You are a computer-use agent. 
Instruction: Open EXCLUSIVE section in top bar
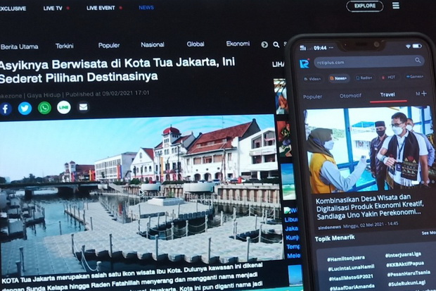pyautogui.click(x=13, y=8)
